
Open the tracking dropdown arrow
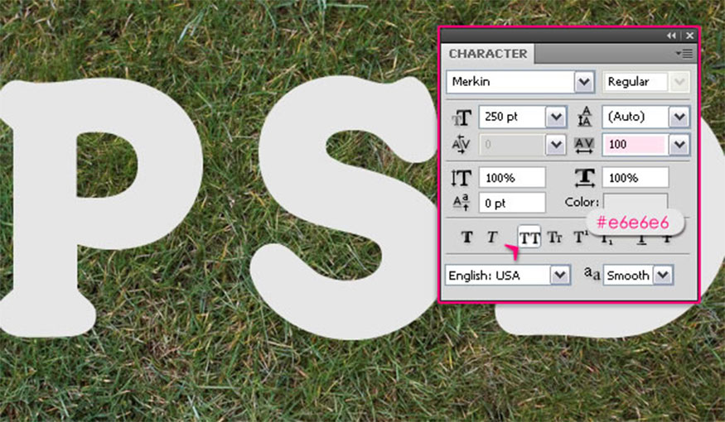pos(679,145)
